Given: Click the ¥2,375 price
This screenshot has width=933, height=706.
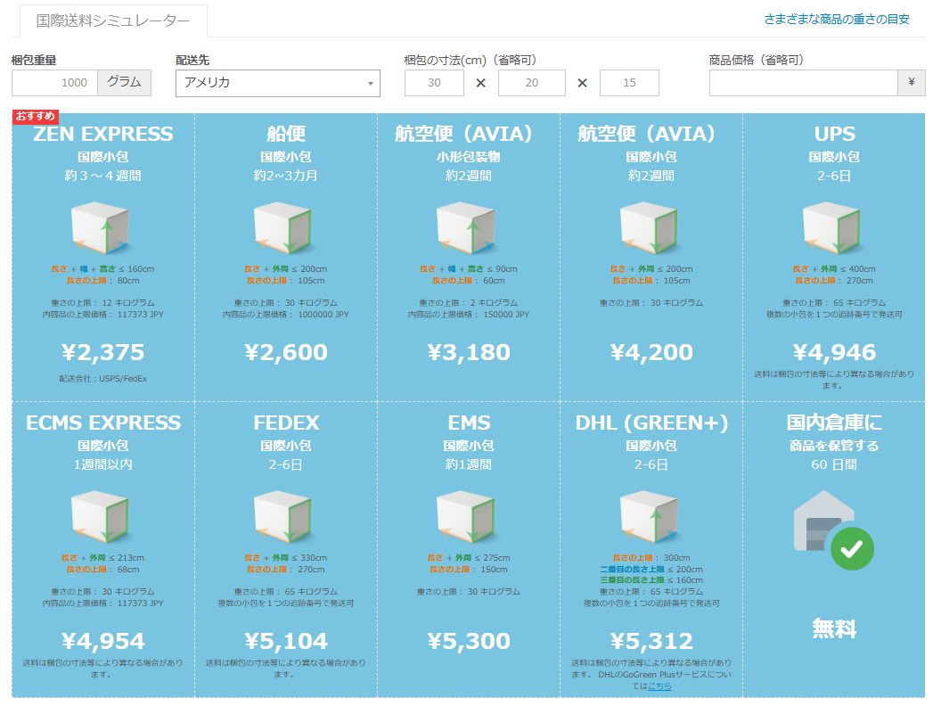Looking at the screenshot, I should (x=103, y=352).
